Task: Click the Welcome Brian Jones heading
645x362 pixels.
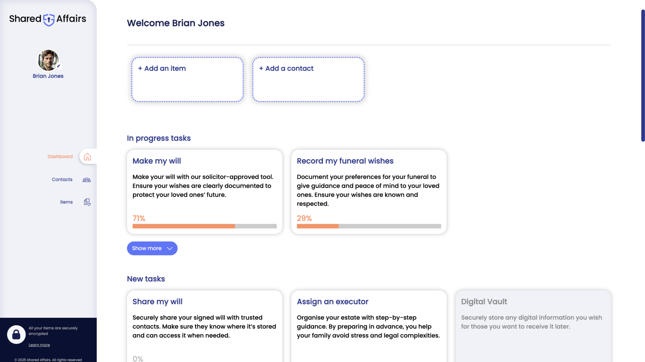Action: tap(176, 23)
